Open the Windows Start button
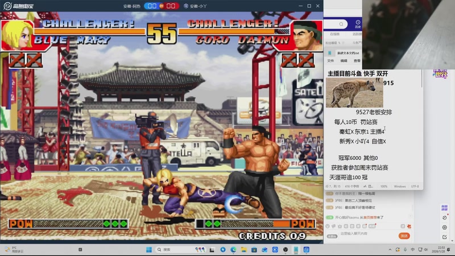 click(149, 250)
